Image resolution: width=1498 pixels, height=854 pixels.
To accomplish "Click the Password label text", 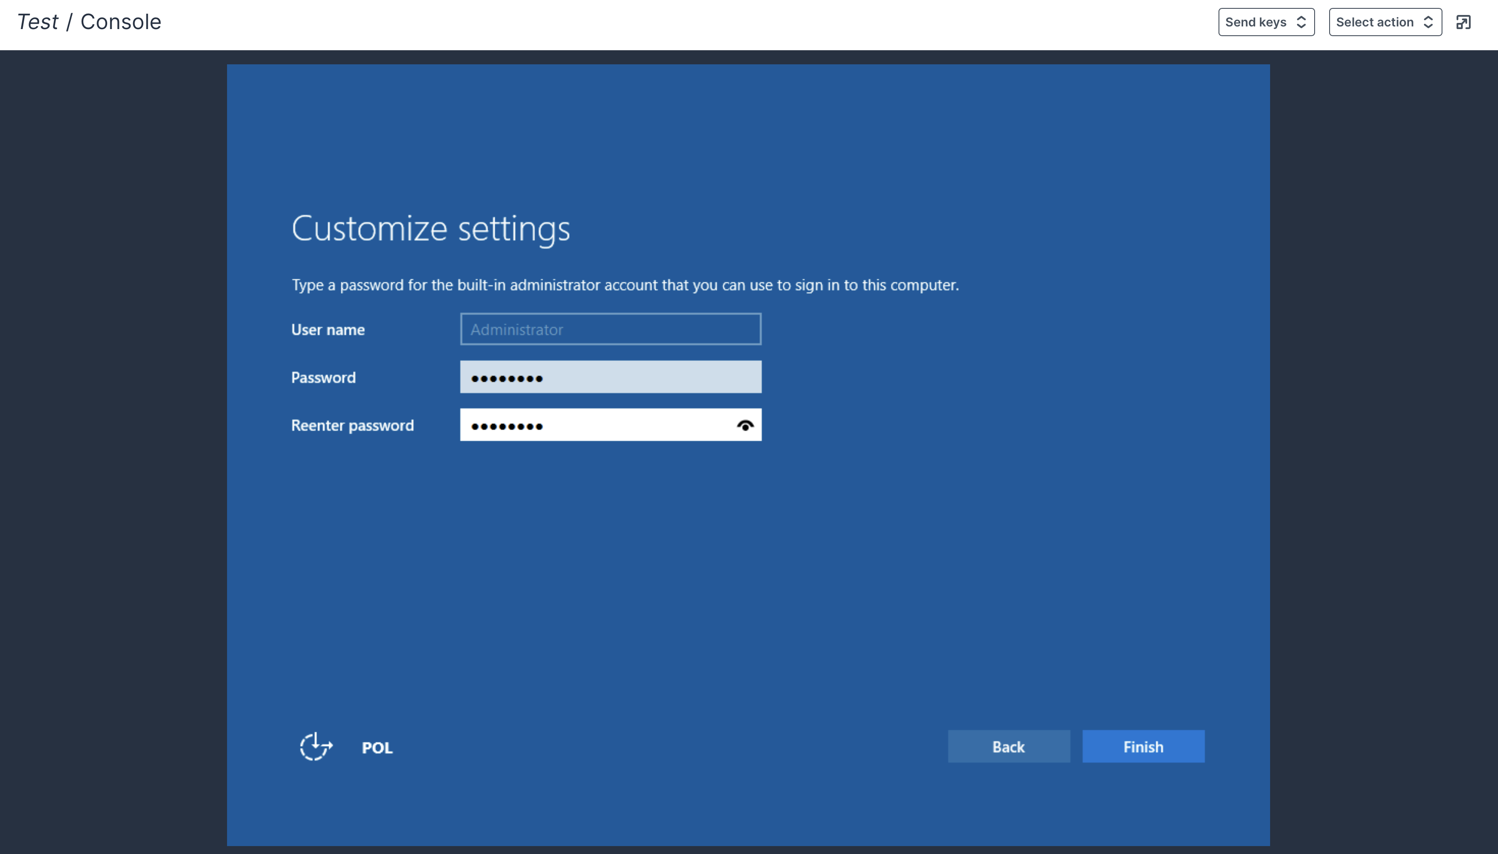I will (323, 377).
